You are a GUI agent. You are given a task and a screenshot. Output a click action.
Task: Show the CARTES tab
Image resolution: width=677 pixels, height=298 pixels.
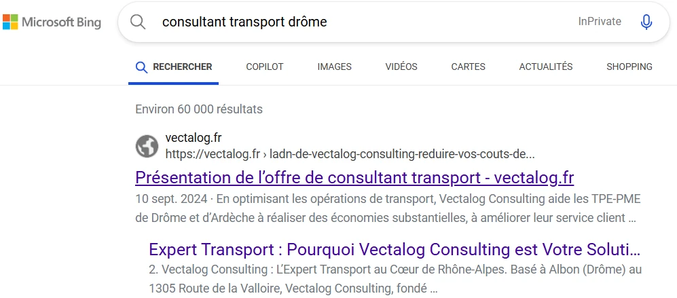click(468, 67)
